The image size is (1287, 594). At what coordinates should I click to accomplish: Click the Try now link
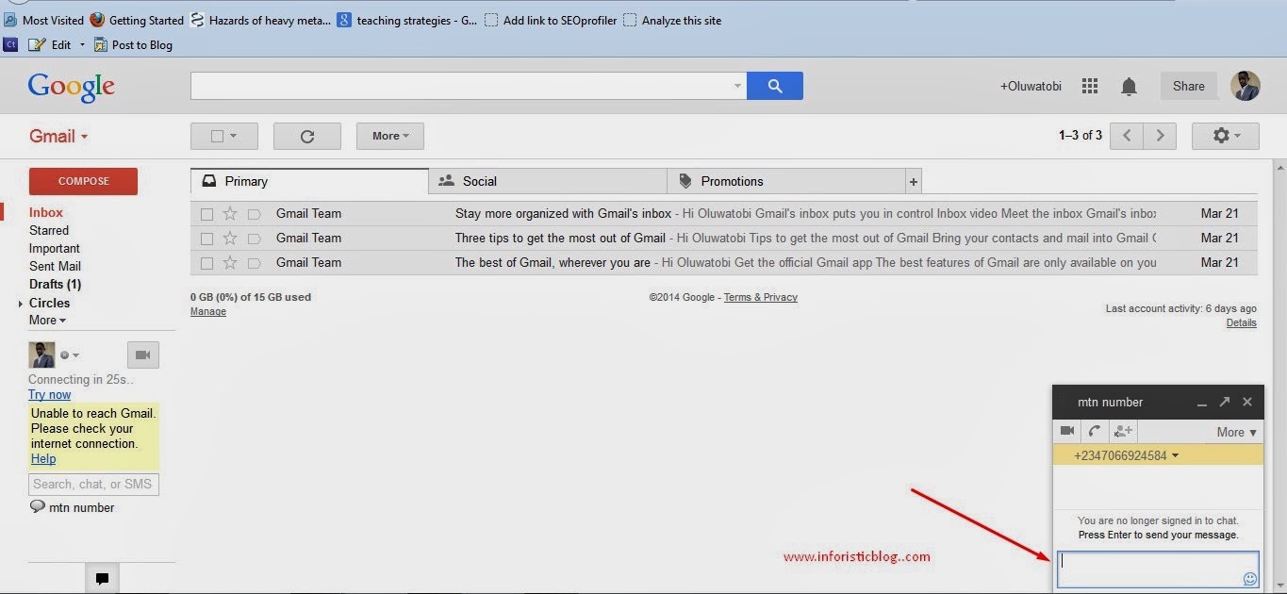click(50, 394)
